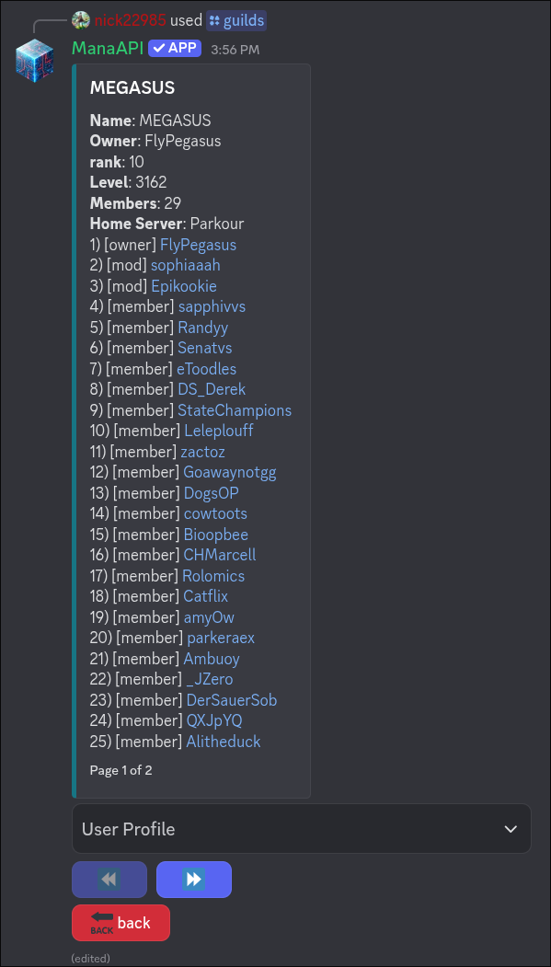
Task: Click the Catflix member link
Action: point(205,596)
